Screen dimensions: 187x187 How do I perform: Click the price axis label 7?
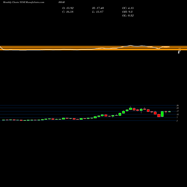coord(177,117)
